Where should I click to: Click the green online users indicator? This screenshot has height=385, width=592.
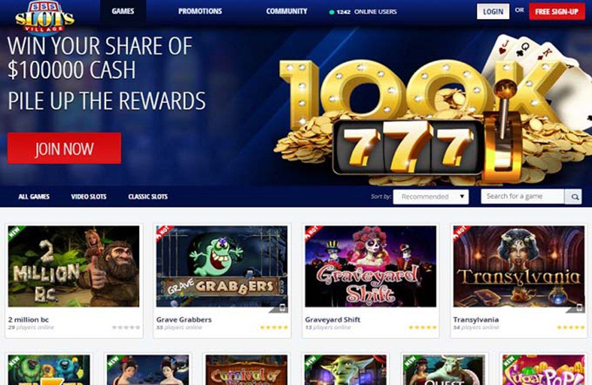pos(332,12)
